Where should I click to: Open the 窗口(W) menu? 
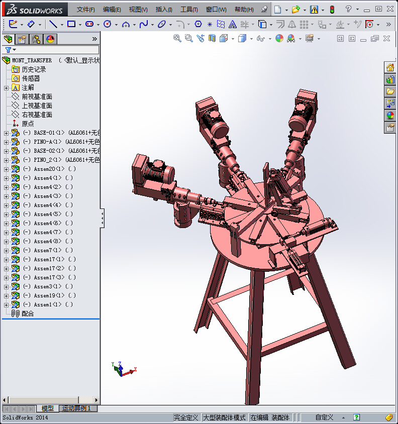point(216,10)
